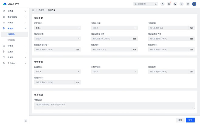Click the 提交 submit button

pyautogui.click(x=190, y=120)
